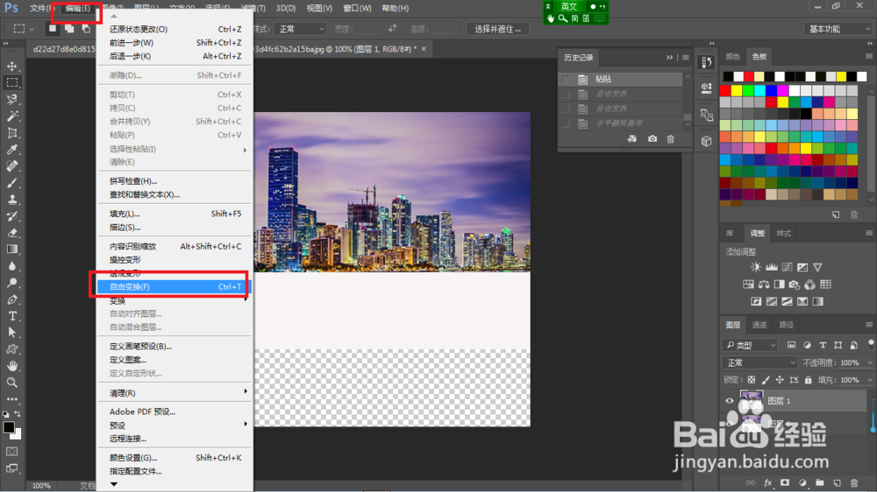Choose 内容识别缩放 menu entry
The image size is (877, 492).
[x=175, y=246]
